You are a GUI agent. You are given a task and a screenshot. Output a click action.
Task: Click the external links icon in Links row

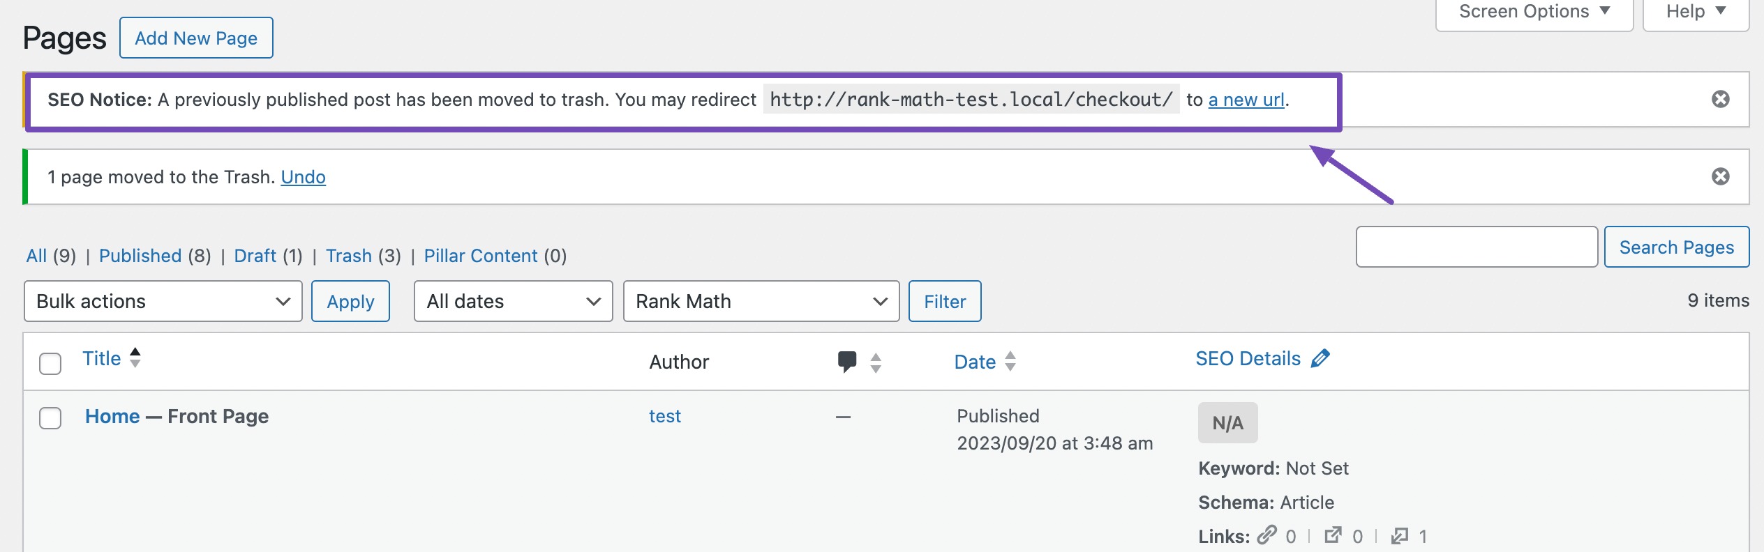click(1333, 535)
